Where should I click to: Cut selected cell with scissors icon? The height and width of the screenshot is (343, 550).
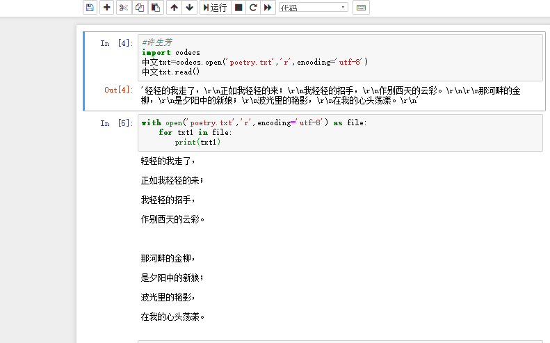[x=123, y=8]
